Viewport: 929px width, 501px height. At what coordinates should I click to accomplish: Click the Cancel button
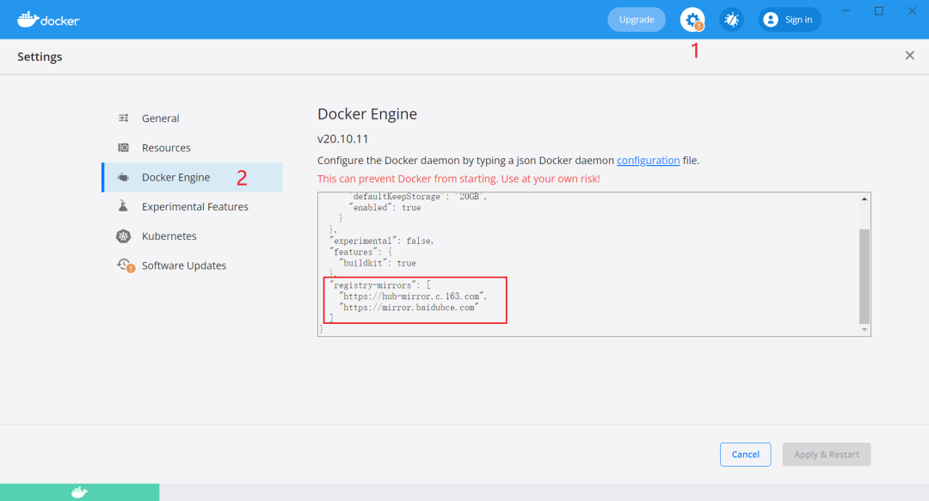pos(745,455)
